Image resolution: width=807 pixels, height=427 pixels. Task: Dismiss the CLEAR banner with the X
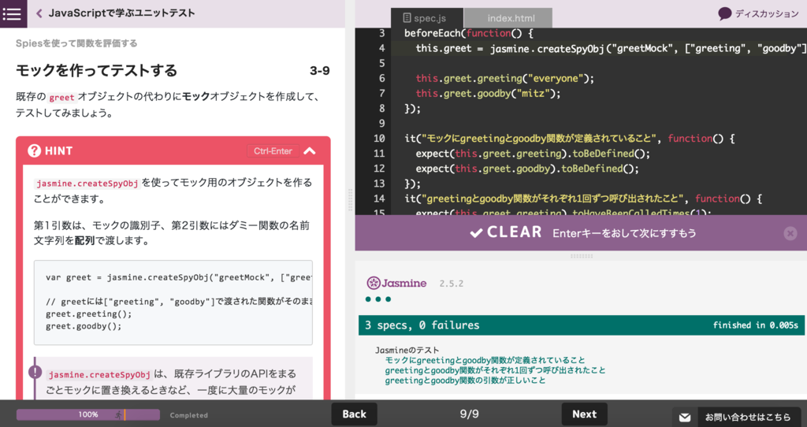point(790,233)
